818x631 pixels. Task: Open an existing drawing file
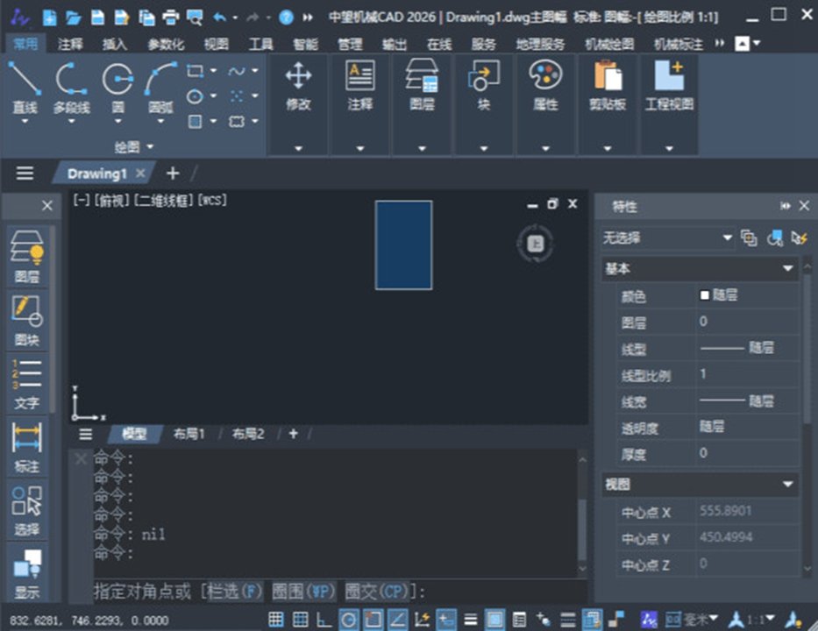pyautogui.click(x=74, y=18)
